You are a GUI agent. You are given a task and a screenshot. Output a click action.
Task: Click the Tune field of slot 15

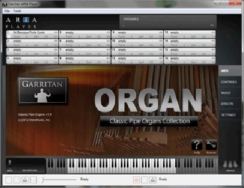[174, 54]
